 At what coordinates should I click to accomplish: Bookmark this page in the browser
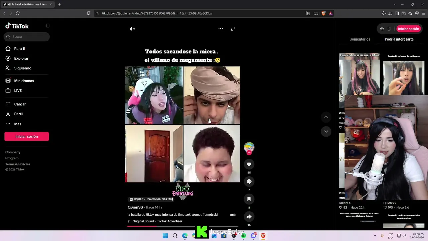pyautogui.click(x=88, y=13)
